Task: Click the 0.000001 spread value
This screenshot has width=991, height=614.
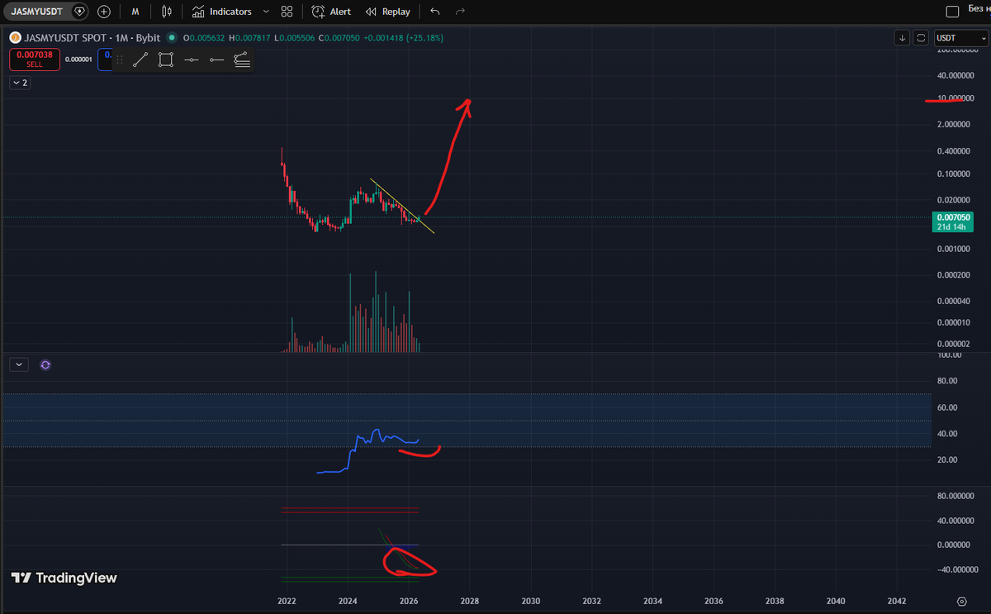Action: (x=78, y=59)
